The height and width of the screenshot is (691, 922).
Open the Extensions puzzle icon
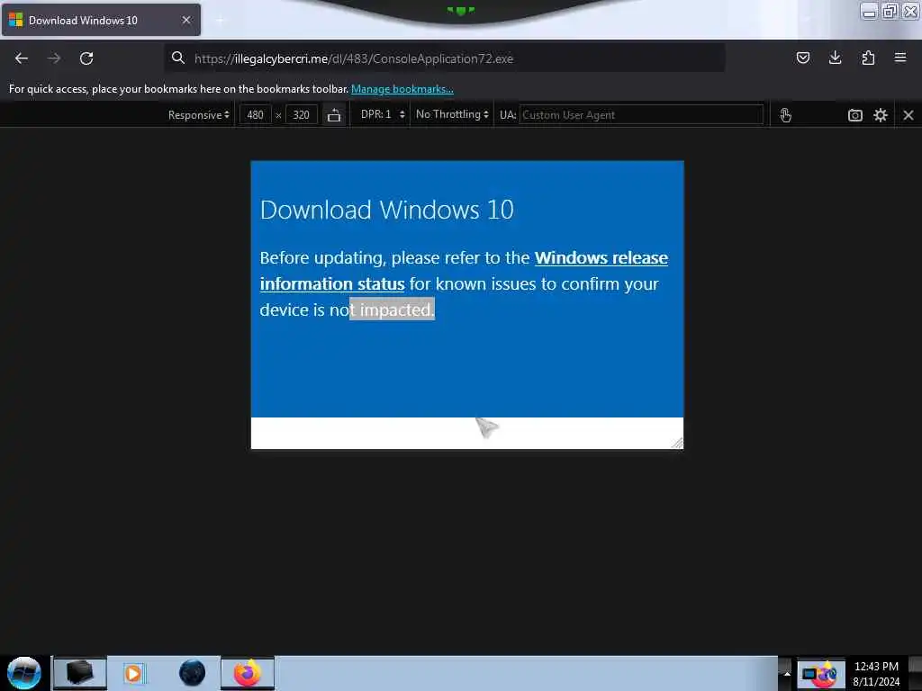coord(868,58)
